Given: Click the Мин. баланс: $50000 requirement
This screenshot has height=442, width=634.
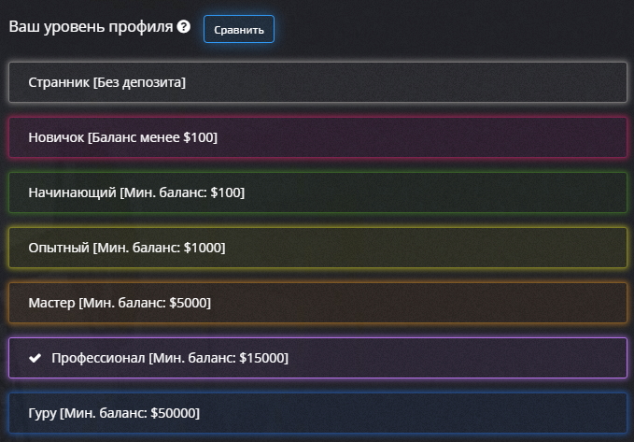Looking at the screenshot, I should click(130, 412).
